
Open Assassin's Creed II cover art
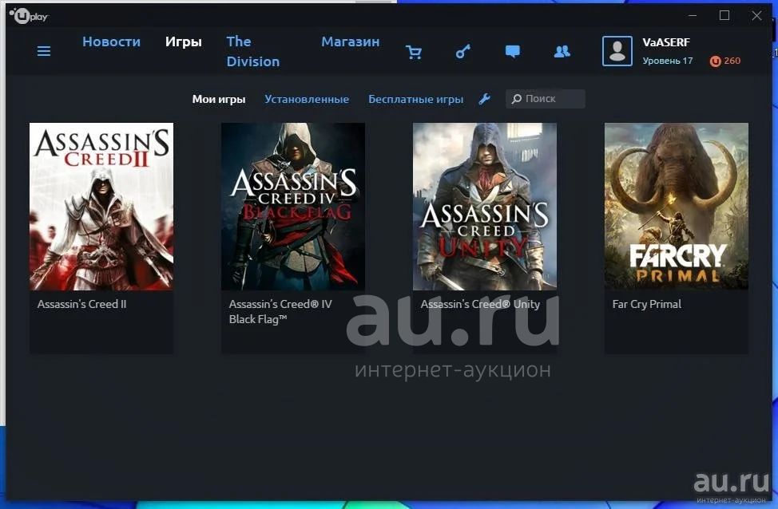[101, 206]
